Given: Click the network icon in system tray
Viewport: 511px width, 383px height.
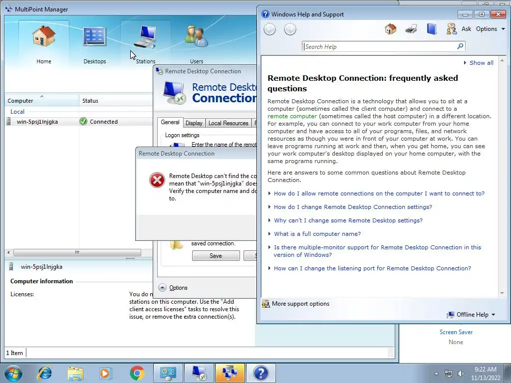Looking at the screenshot, I should (449, 374).
